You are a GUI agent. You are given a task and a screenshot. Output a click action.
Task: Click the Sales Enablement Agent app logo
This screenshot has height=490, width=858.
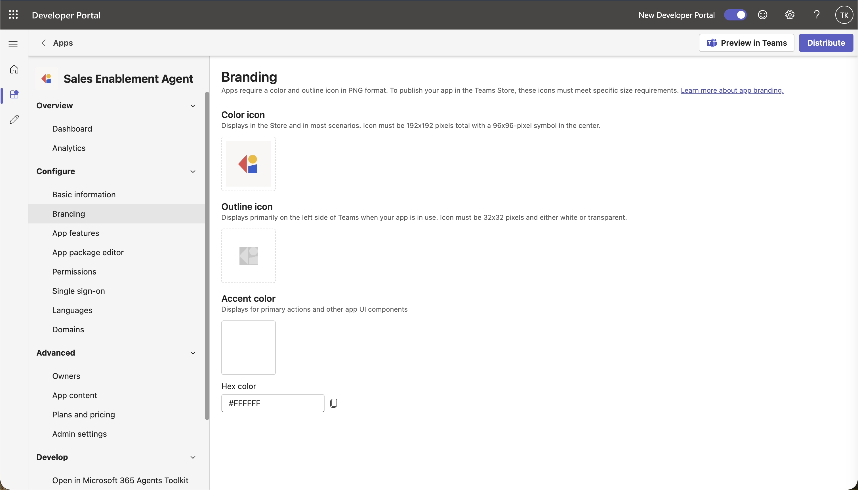[x=47, y=79]
